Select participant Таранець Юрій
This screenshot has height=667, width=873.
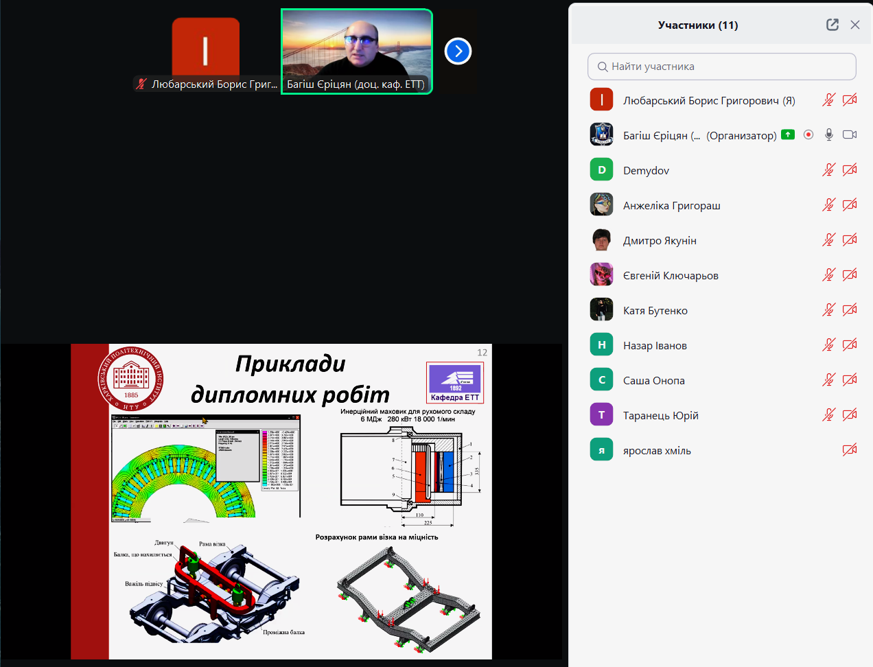point(722,415)
